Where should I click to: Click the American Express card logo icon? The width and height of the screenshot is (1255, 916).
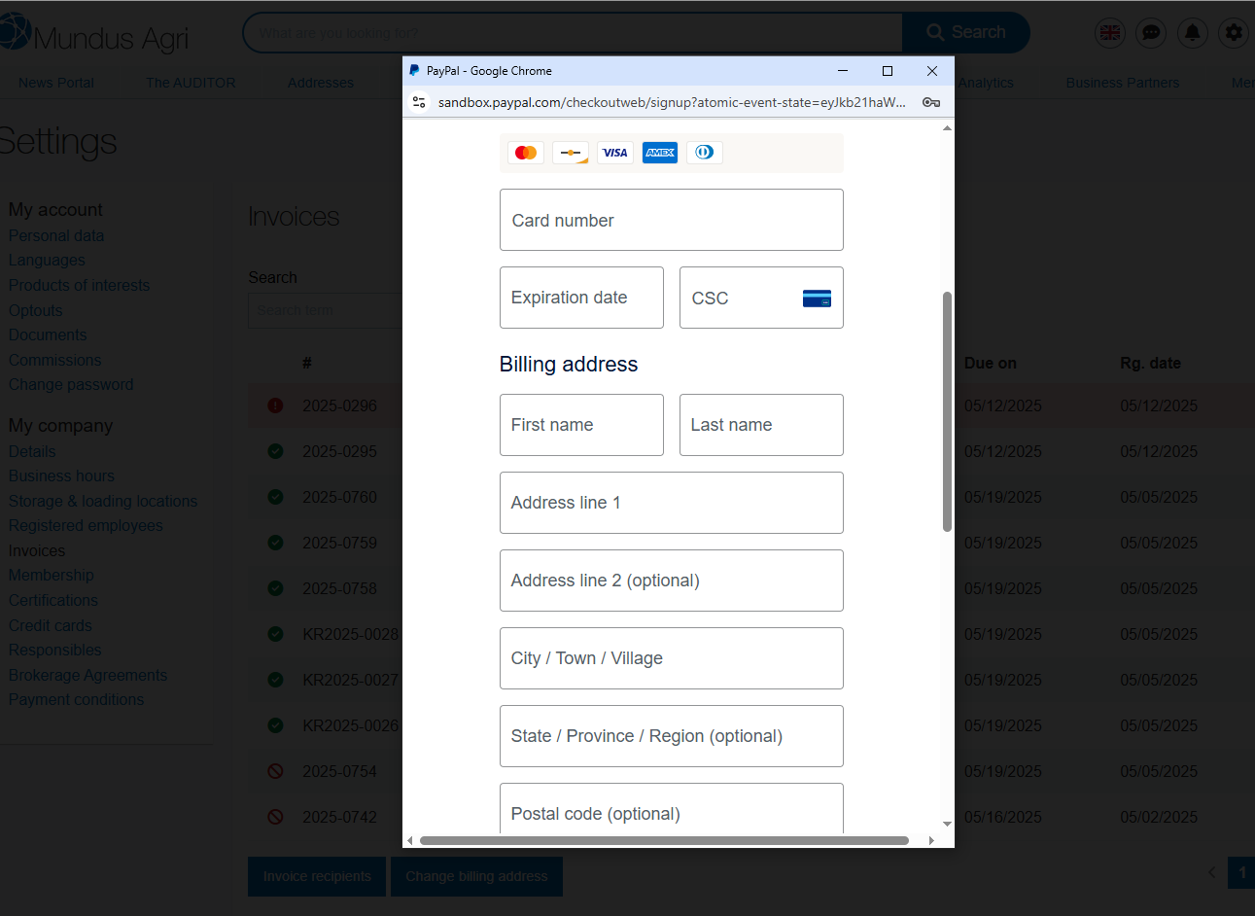[x=660, y=153]
